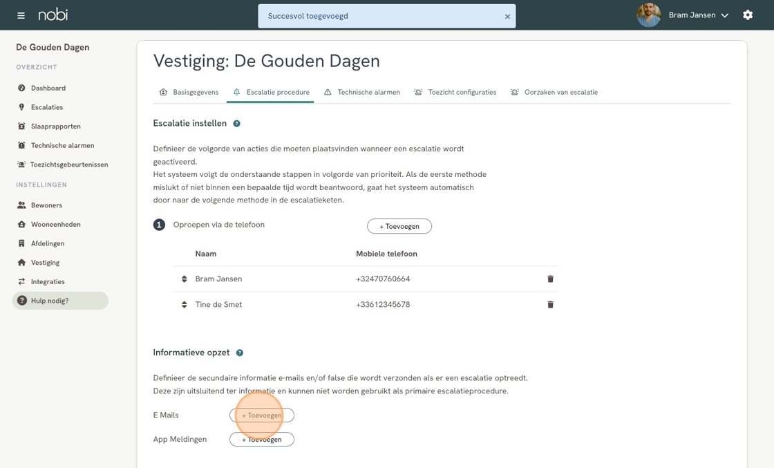Viewport: 774px width, 468px height.
Task: Delete Bram Jansen from phone list
Action: (550, 279)
